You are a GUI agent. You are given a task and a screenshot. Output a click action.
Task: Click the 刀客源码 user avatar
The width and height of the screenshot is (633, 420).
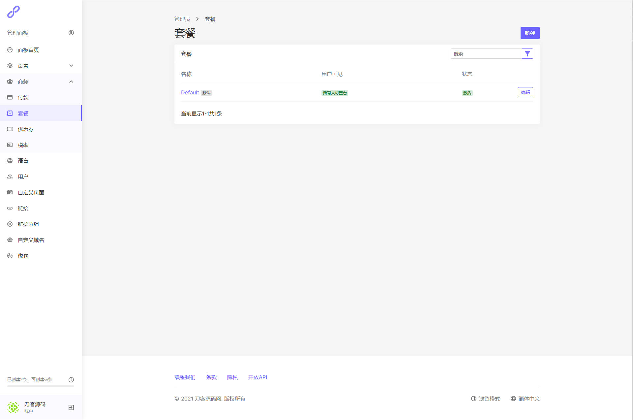pyautogui.click(x=13, y=407)
